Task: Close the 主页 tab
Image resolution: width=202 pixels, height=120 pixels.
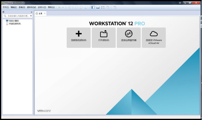Action: click(45, 13)
